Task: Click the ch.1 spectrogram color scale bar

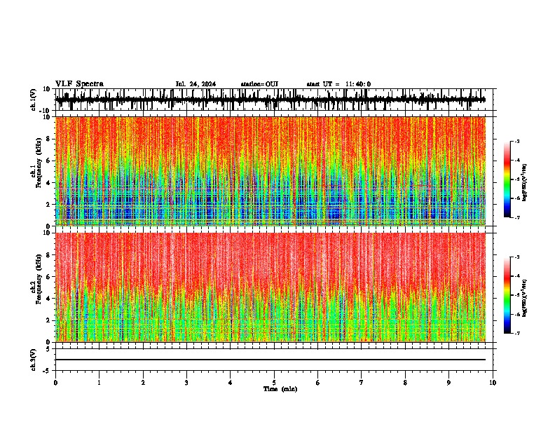Action: click(507, 179)
